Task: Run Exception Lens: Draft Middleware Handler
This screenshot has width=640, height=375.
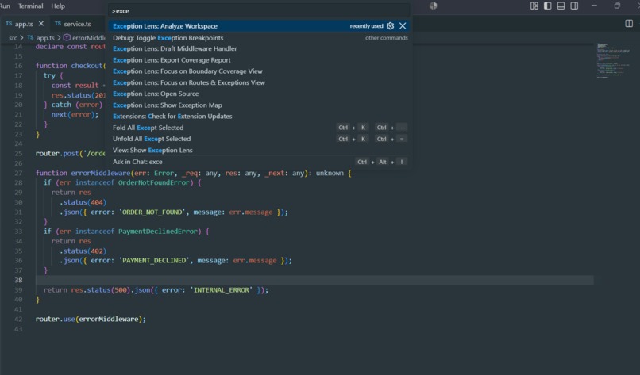Action: pos(260,48)
